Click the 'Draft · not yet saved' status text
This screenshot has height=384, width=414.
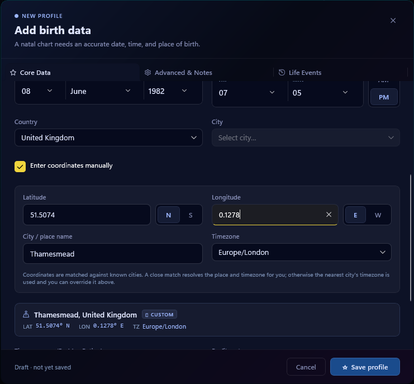pyautogui.click(x=43, y=367)
